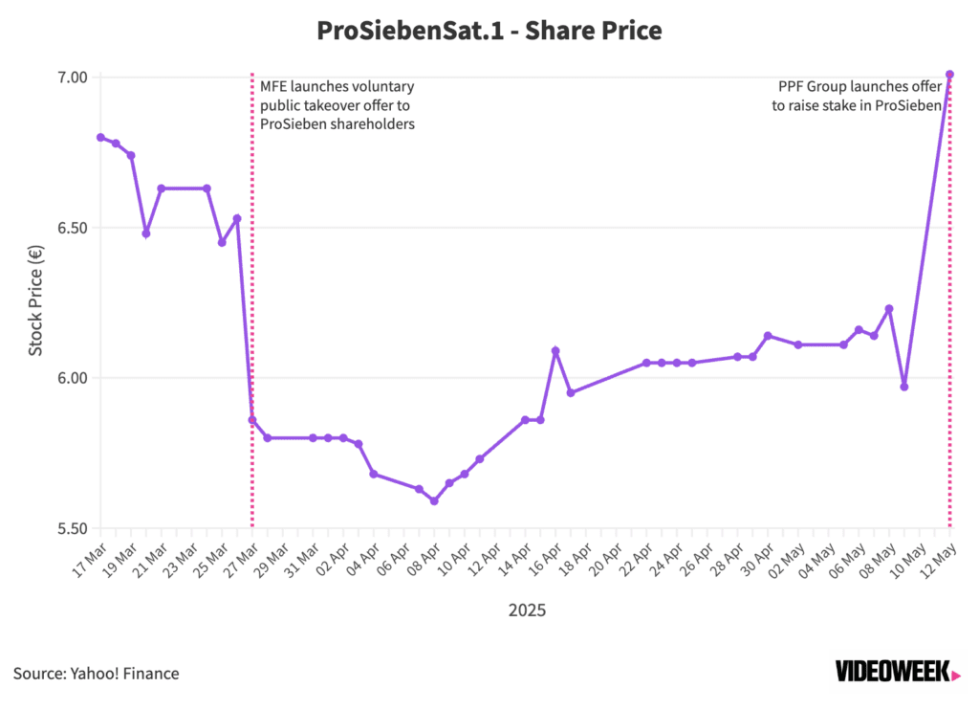Click the 02 May x-axis date label
Viewport: 979px width, 710px height.
[x=786, y=562]
